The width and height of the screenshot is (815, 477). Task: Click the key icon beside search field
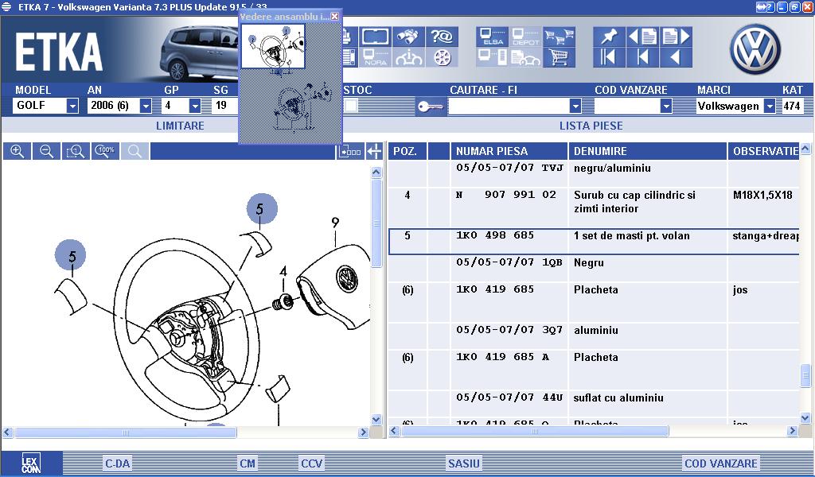pyautogui.click(x=431, y=107)
